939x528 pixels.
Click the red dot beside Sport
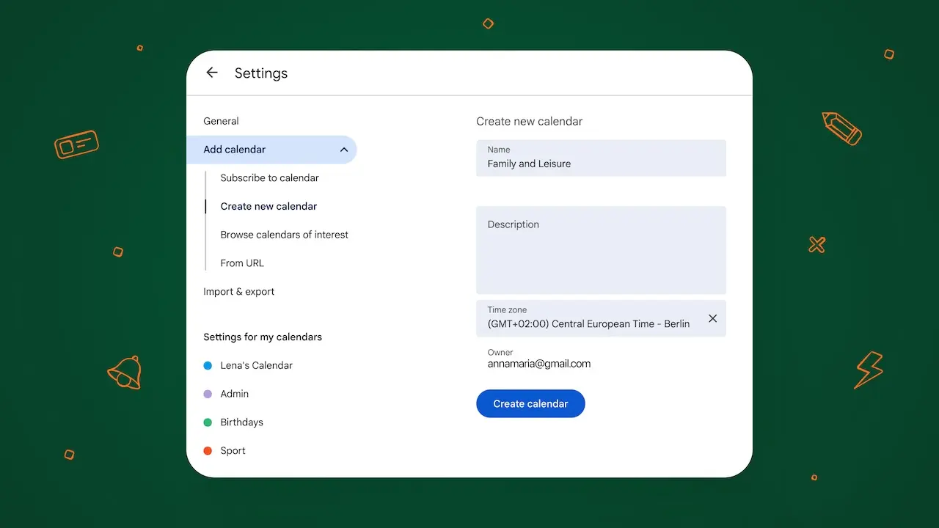(x=208, y=451)
